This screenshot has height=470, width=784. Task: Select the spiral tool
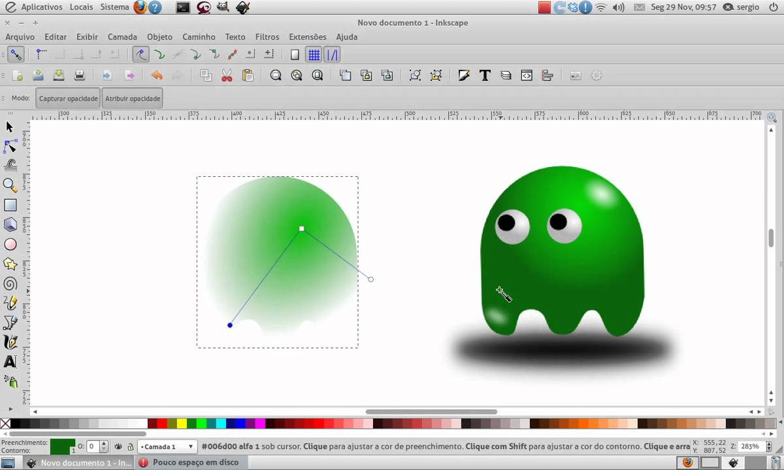[10, 283]
